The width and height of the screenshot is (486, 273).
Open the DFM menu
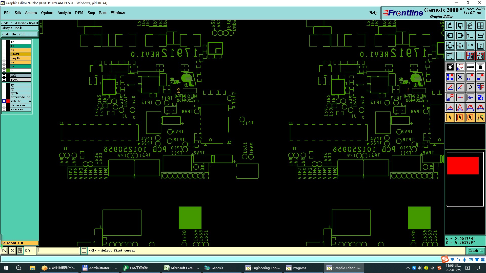pos(79,13)
